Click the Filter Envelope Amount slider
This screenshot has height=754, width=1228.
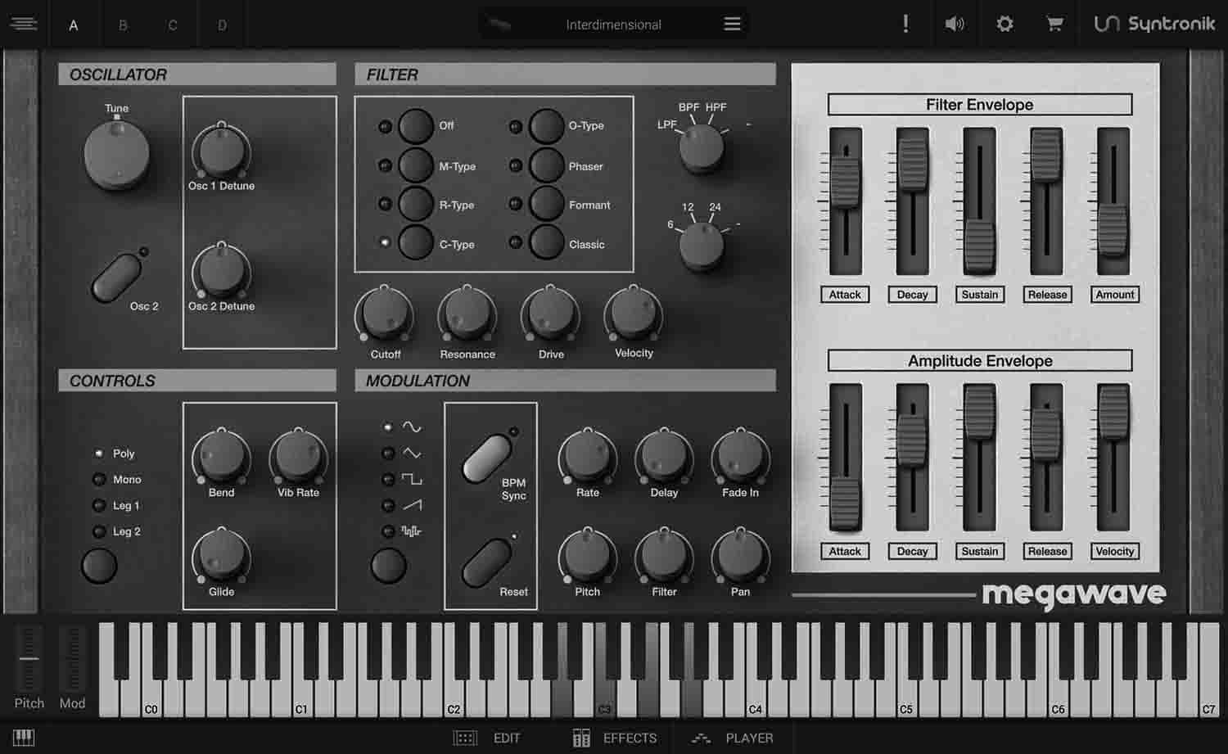pos(1113,229)
